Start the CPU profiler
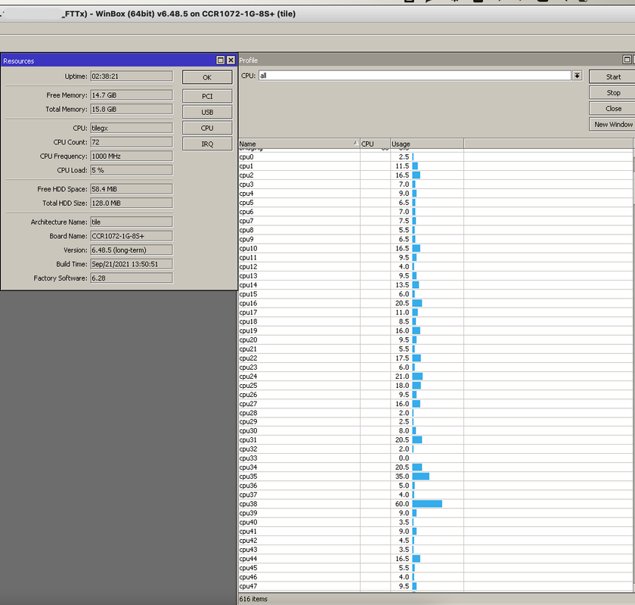635x605 pixels. [613, 76]
